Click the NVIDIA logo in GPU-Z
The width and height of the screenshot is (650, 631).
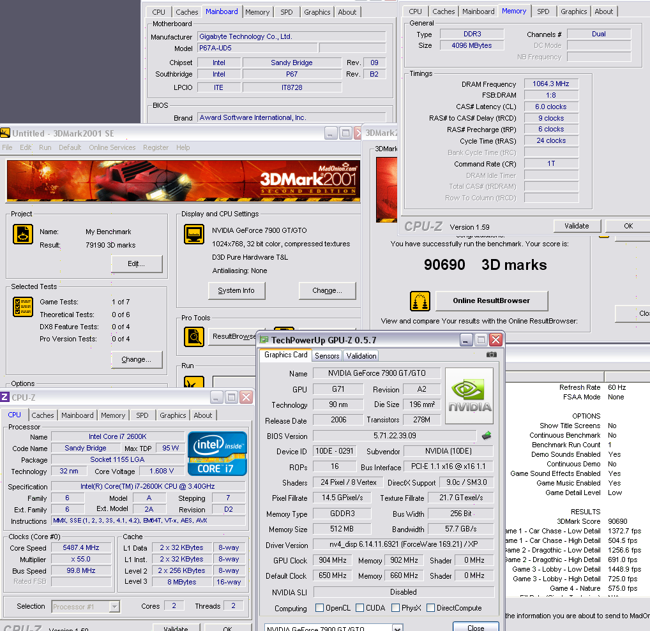(x=469, y=396)
